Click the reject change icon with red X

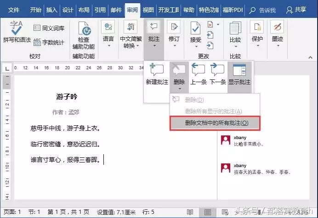[210, 25]
